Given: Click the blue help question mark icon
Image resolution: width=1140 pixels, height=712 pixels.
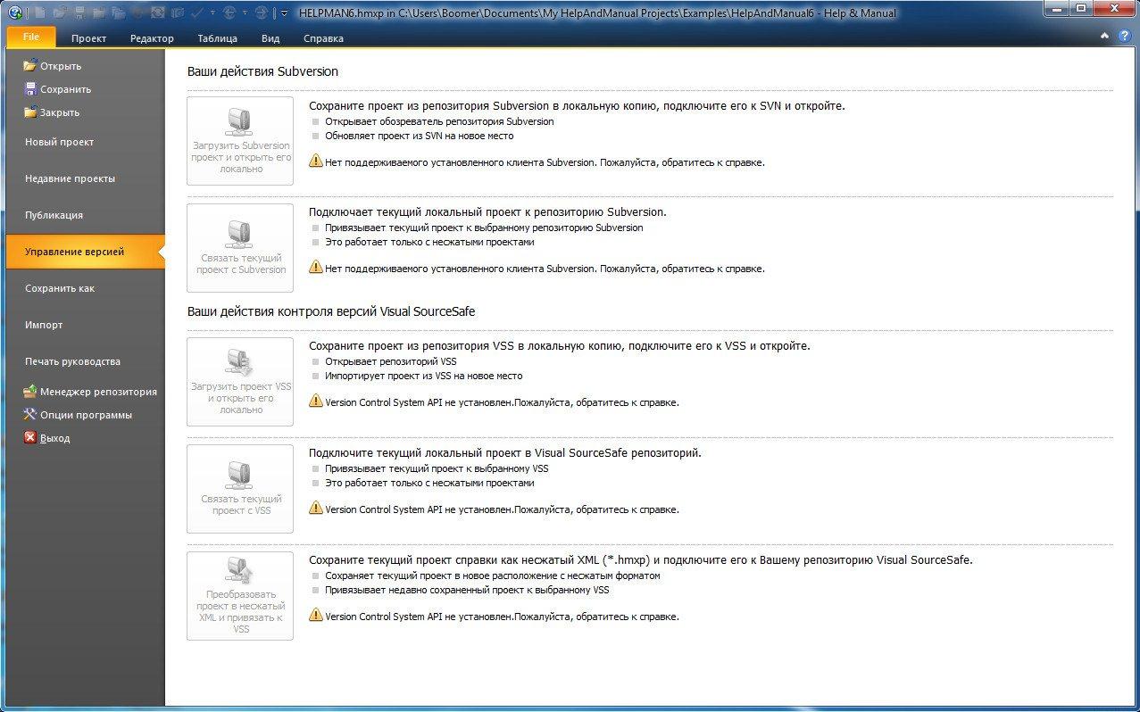Looking at the screenshot, I should pos(1125,37).
